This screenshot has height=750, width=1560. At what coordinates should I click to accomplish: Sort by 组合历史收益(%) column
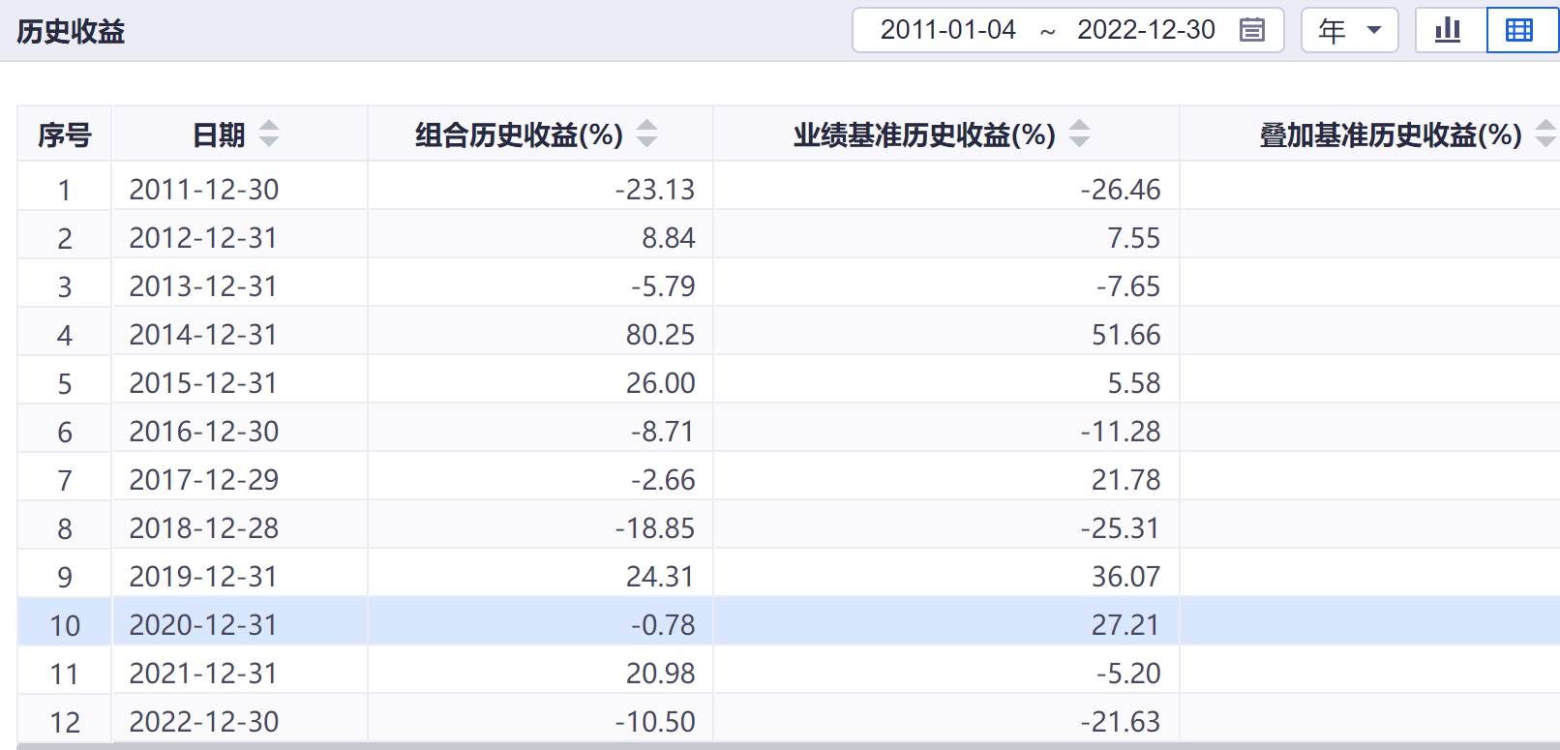click(646, 134)
